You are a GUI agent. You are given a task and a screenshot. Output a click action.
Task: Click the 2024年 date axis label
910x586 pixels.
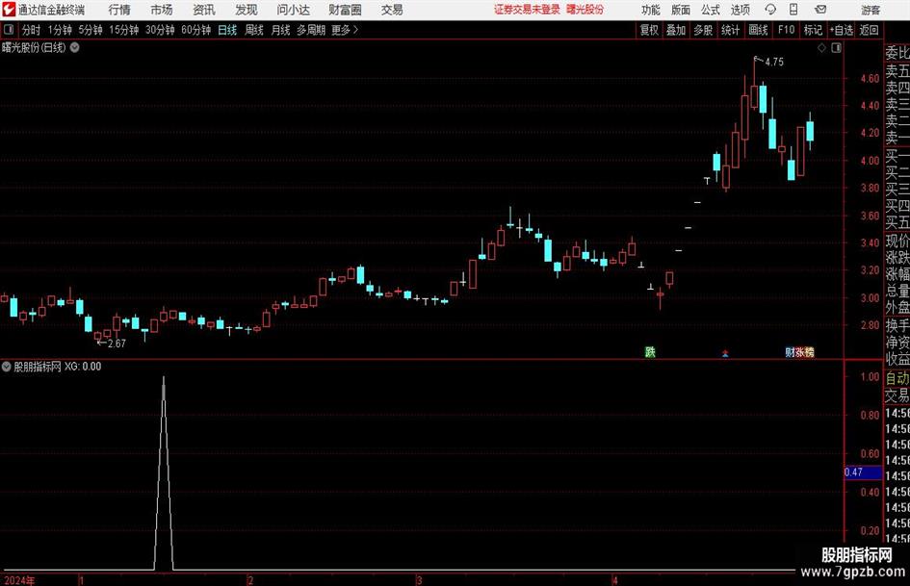tap(19, 580)
